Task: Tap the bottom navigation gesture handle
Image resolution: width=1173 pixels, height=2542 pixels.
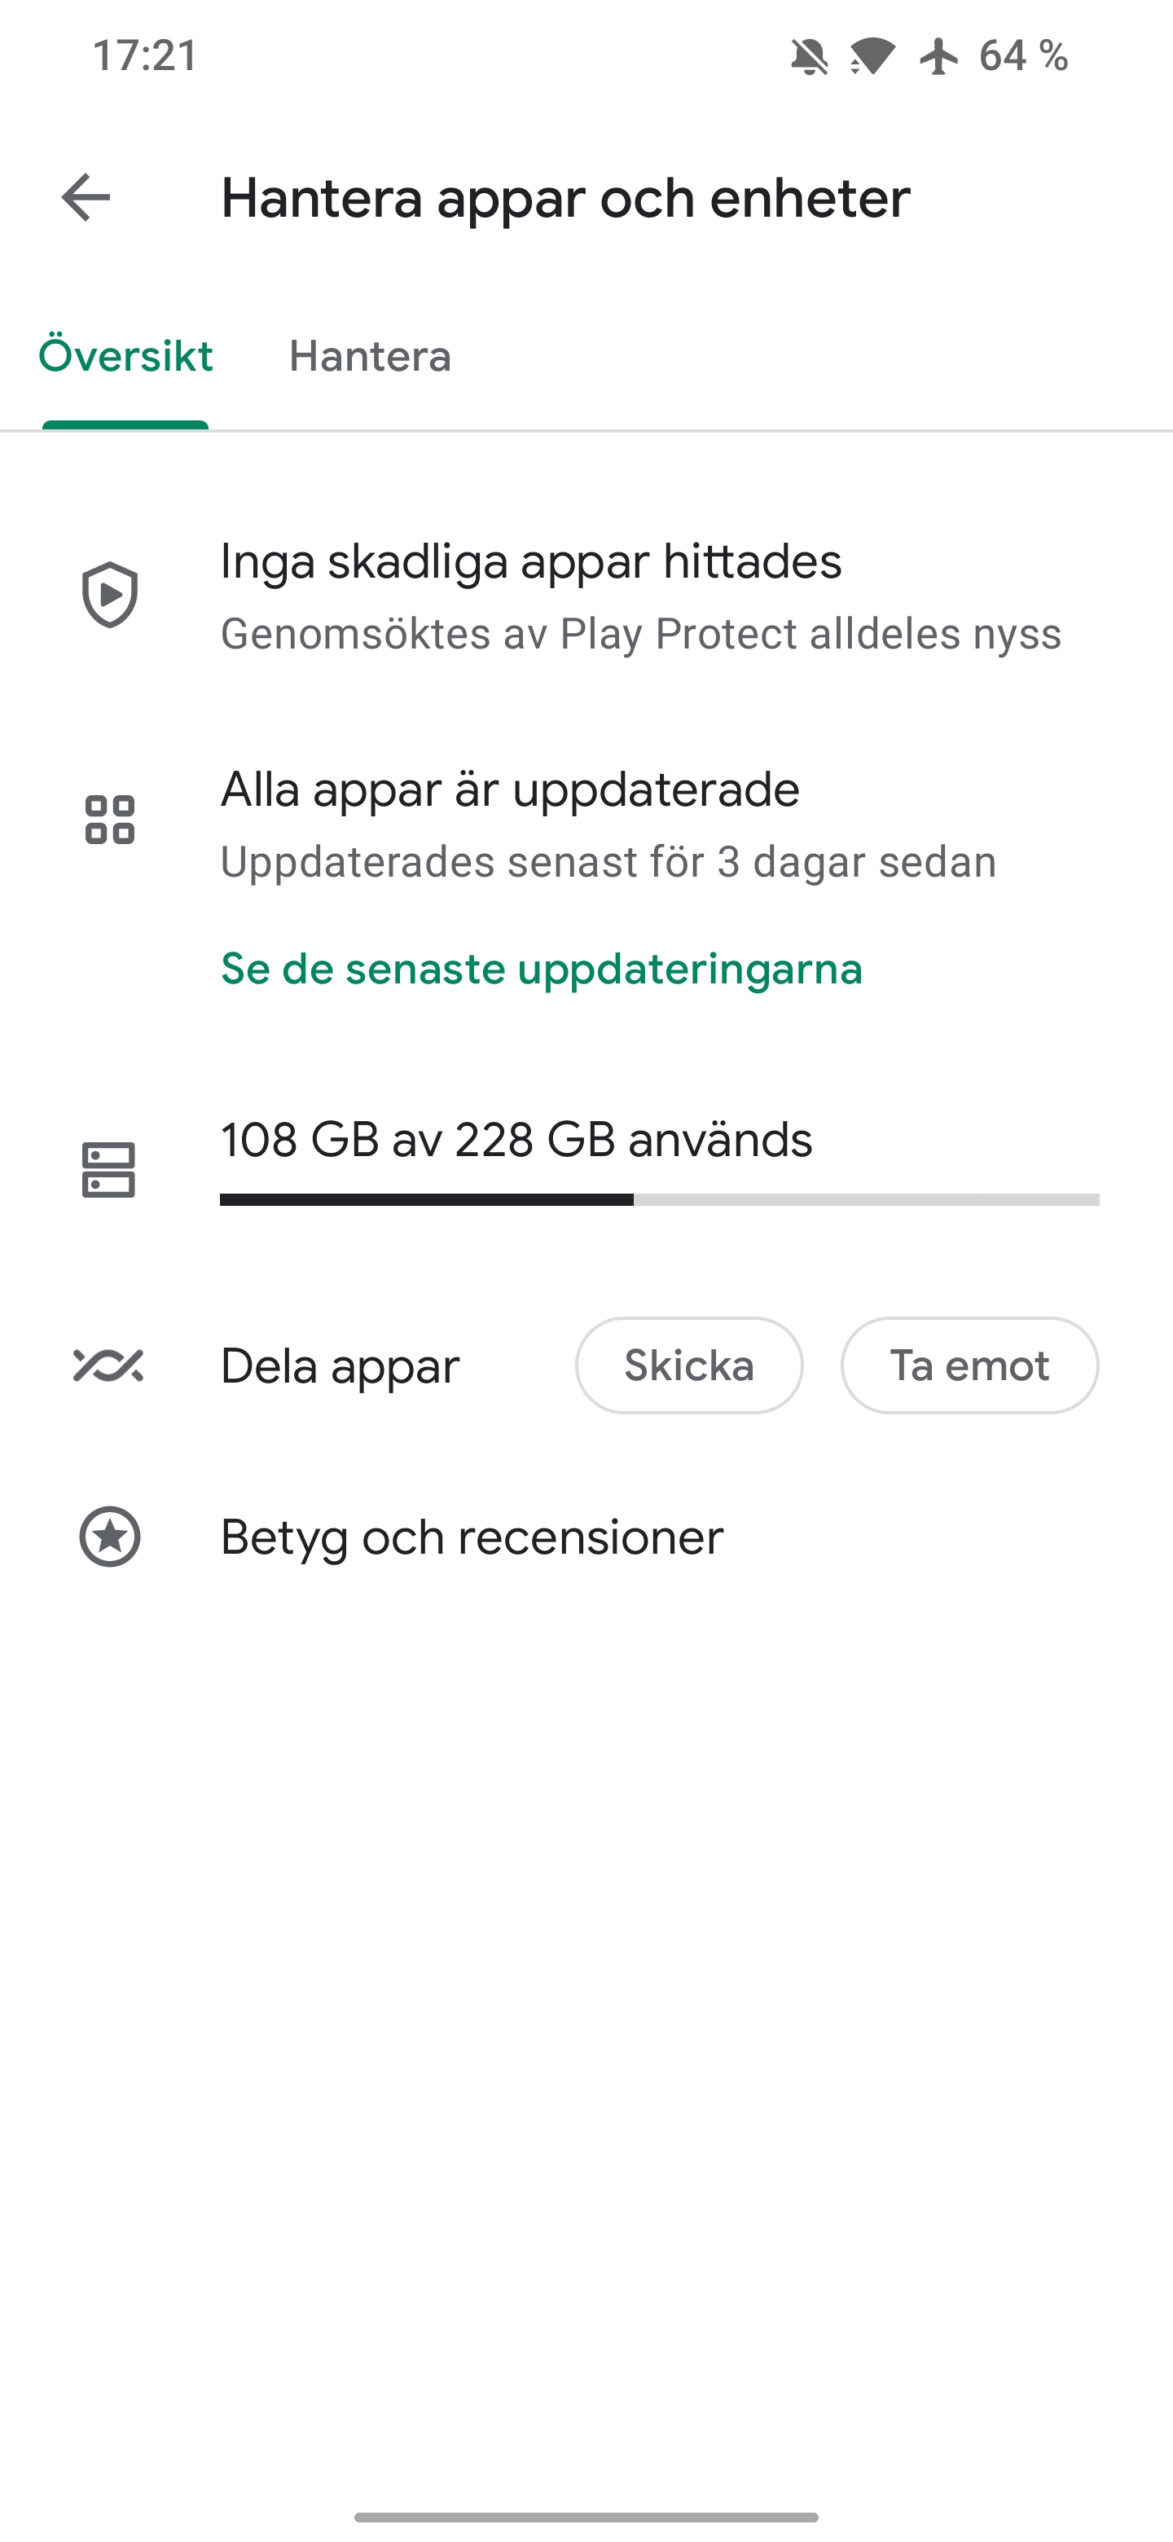Action: 586,2517
